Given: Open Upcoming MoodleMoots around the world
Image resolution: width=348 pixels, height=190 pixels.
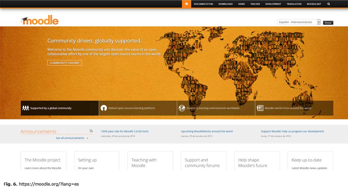Looking at the screenshot, I should pyautogui.click(x=207, y=131).
